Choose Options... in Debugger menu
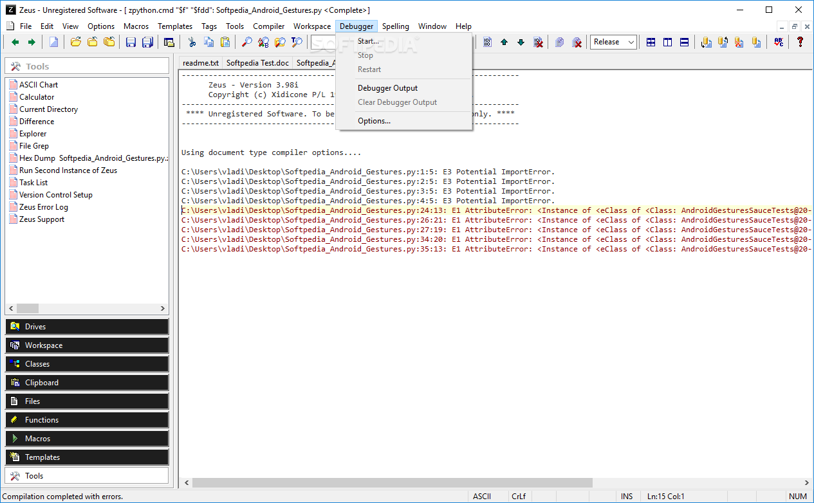The image size is (814, 503). pyautogui.click(x=404, y=121)
